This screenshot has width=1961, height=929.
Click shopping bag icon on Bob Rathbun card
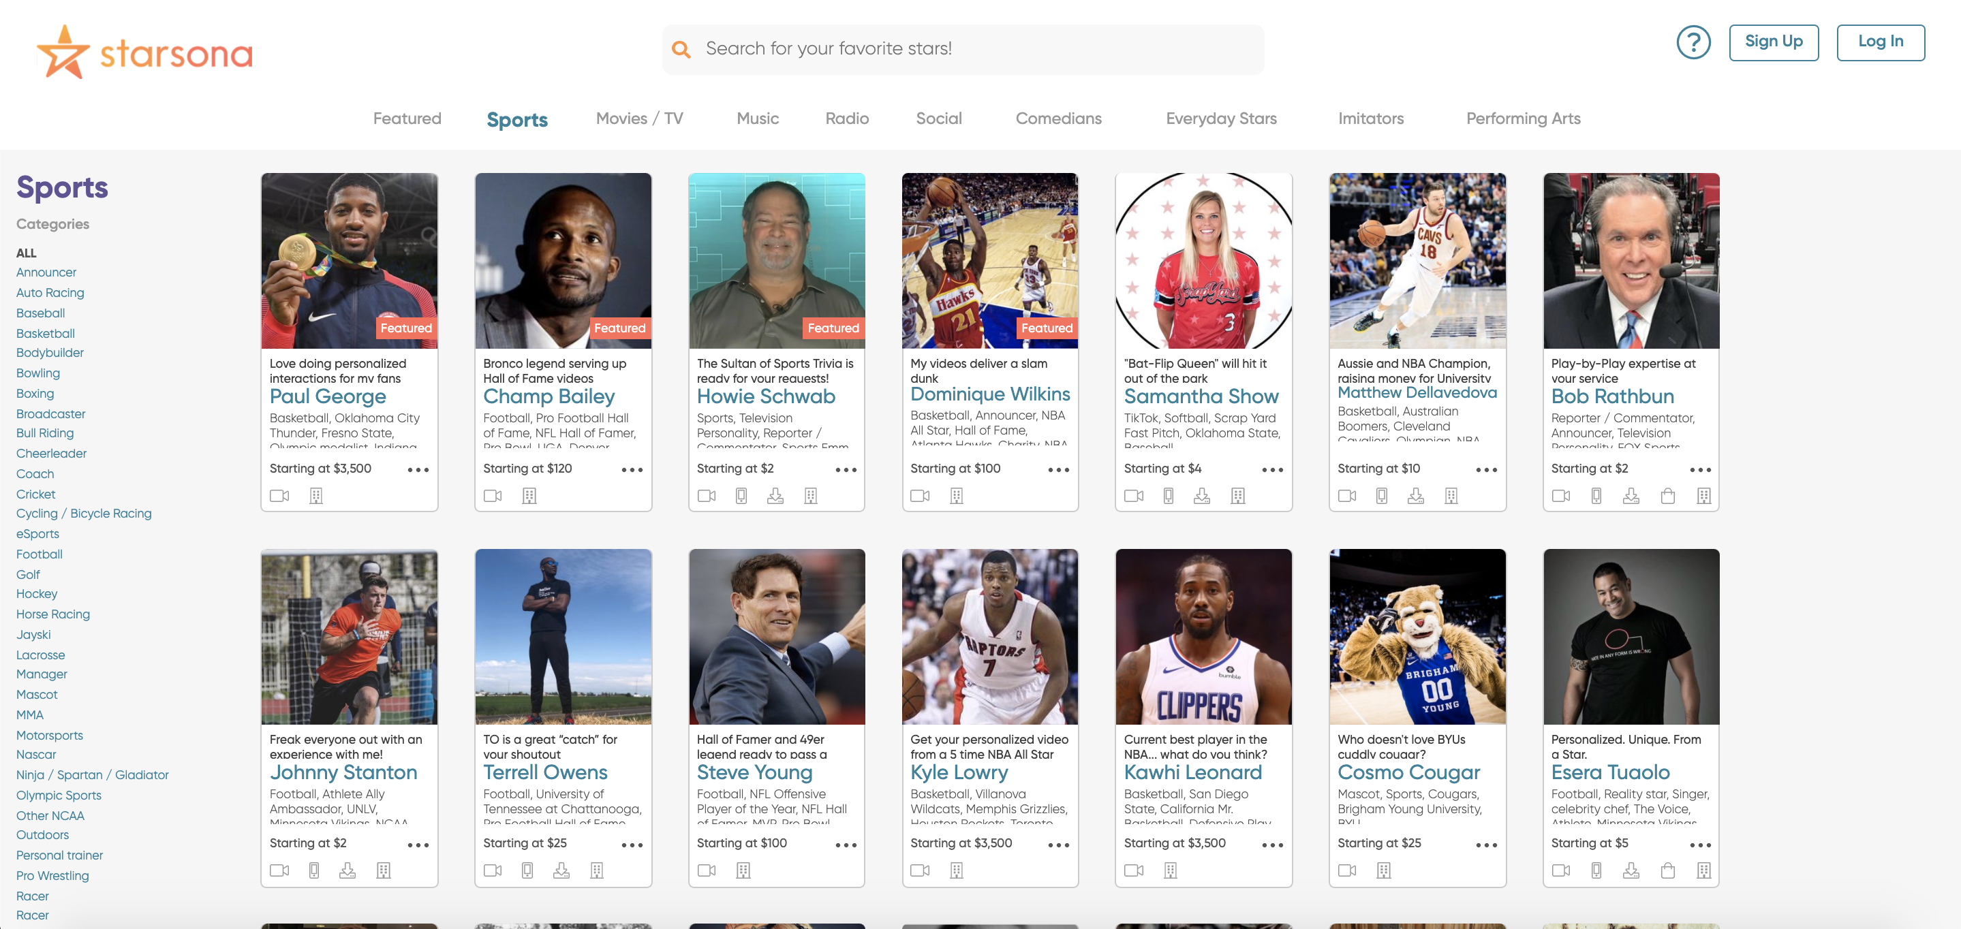click(1667, 496)
